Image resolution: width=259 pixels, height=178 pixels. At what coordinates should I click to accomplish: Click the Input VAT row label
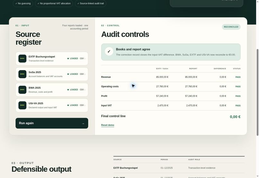point(106,105)
